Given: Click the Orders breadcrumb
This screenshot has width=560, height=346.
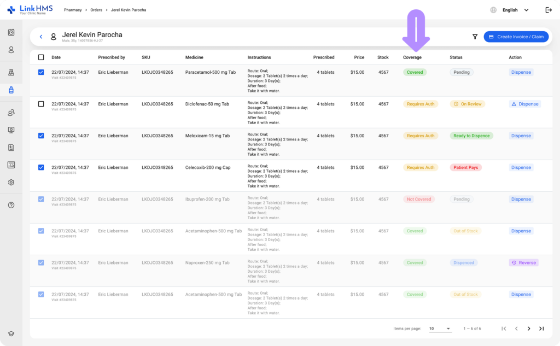Looking at the screenshot, I should (96, 10).
